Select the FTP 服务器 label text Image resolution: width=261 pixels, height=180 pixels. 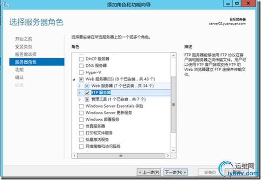(x=101, y=93)
